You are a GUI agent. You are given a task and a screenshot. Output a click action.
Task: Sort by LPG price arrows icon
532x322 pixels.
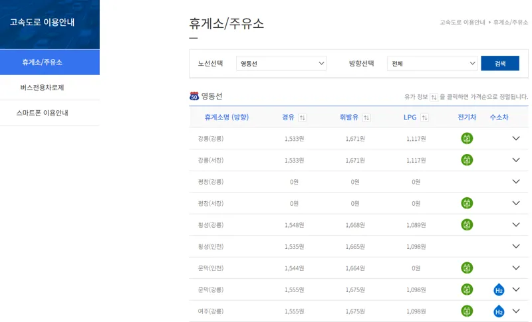424,118
